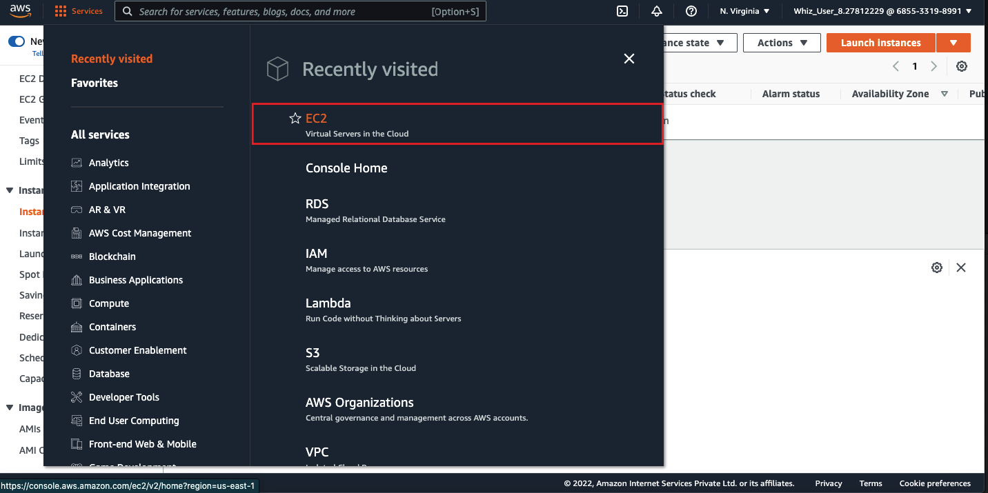Click the AR & VR category icon

coord(77,210)
